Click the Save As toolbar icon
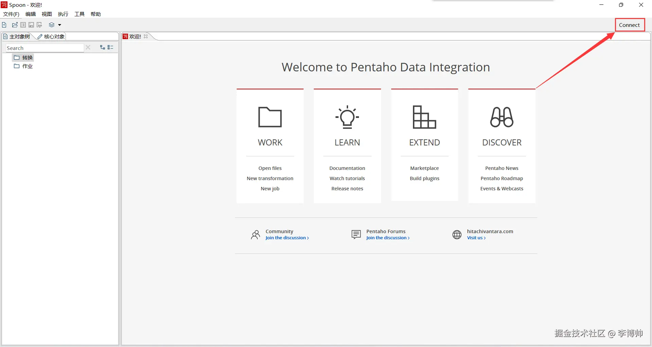 (x=39, y=25)
